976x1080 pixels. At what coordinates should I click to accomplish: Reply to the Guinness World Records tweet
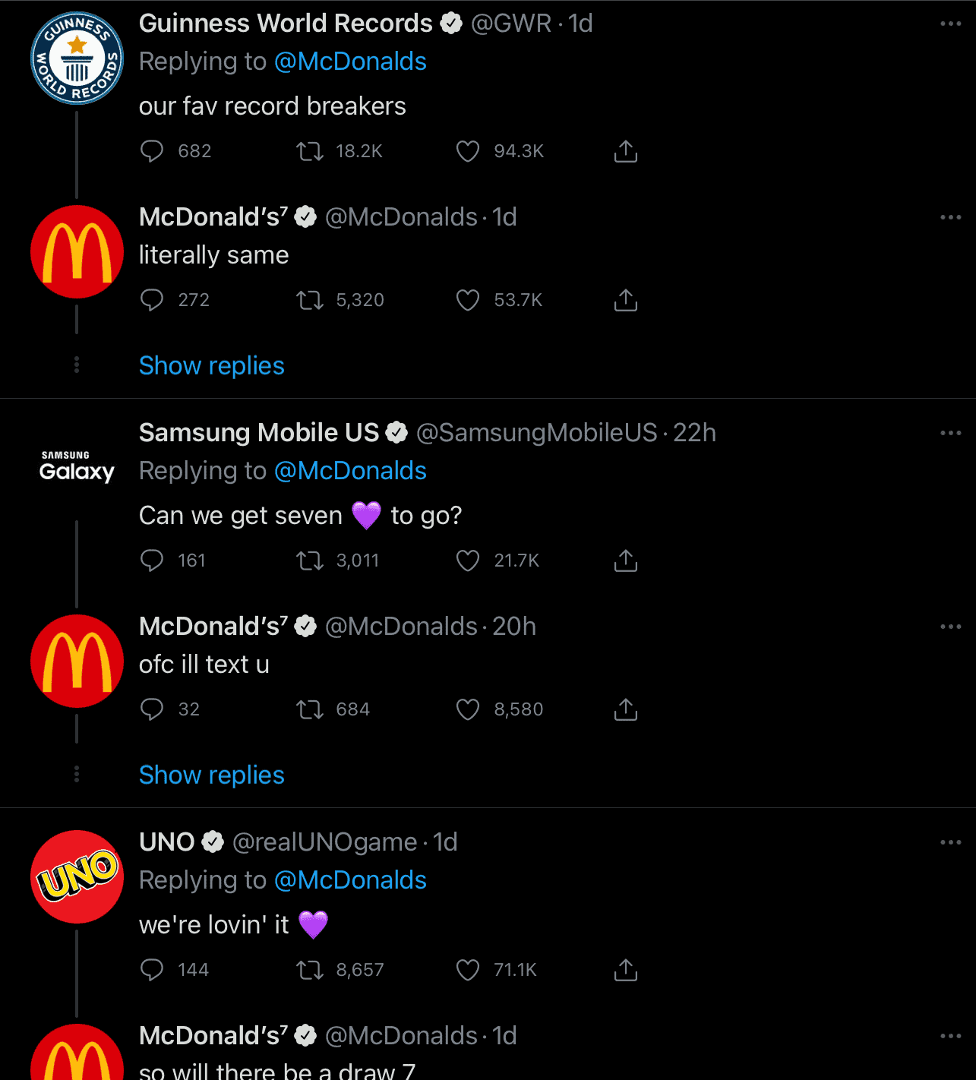coord(152,151)
